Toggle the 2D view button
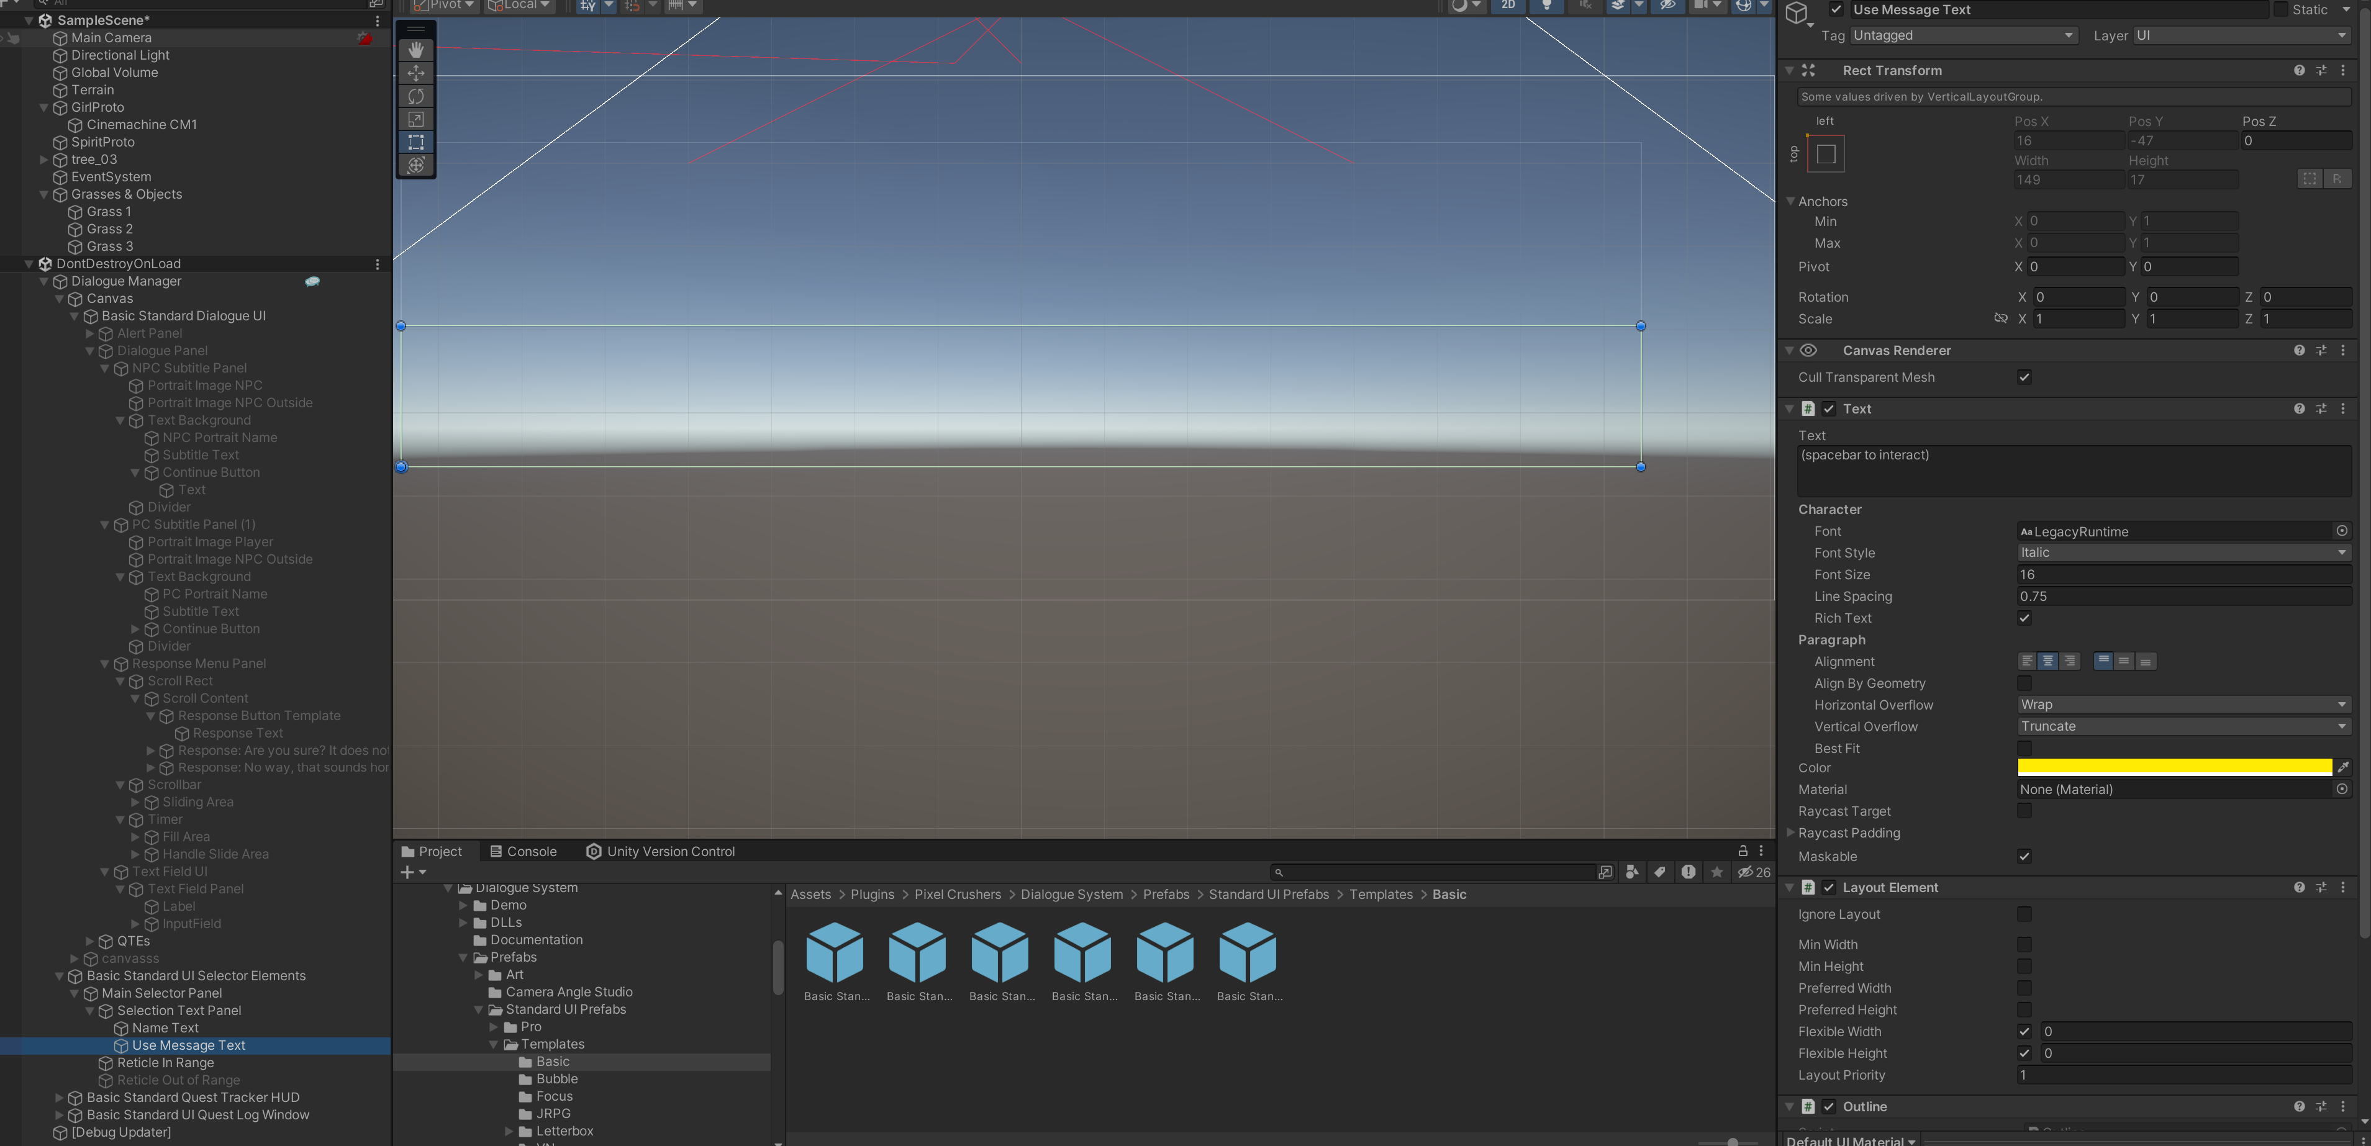 (x=1508, y=6)
